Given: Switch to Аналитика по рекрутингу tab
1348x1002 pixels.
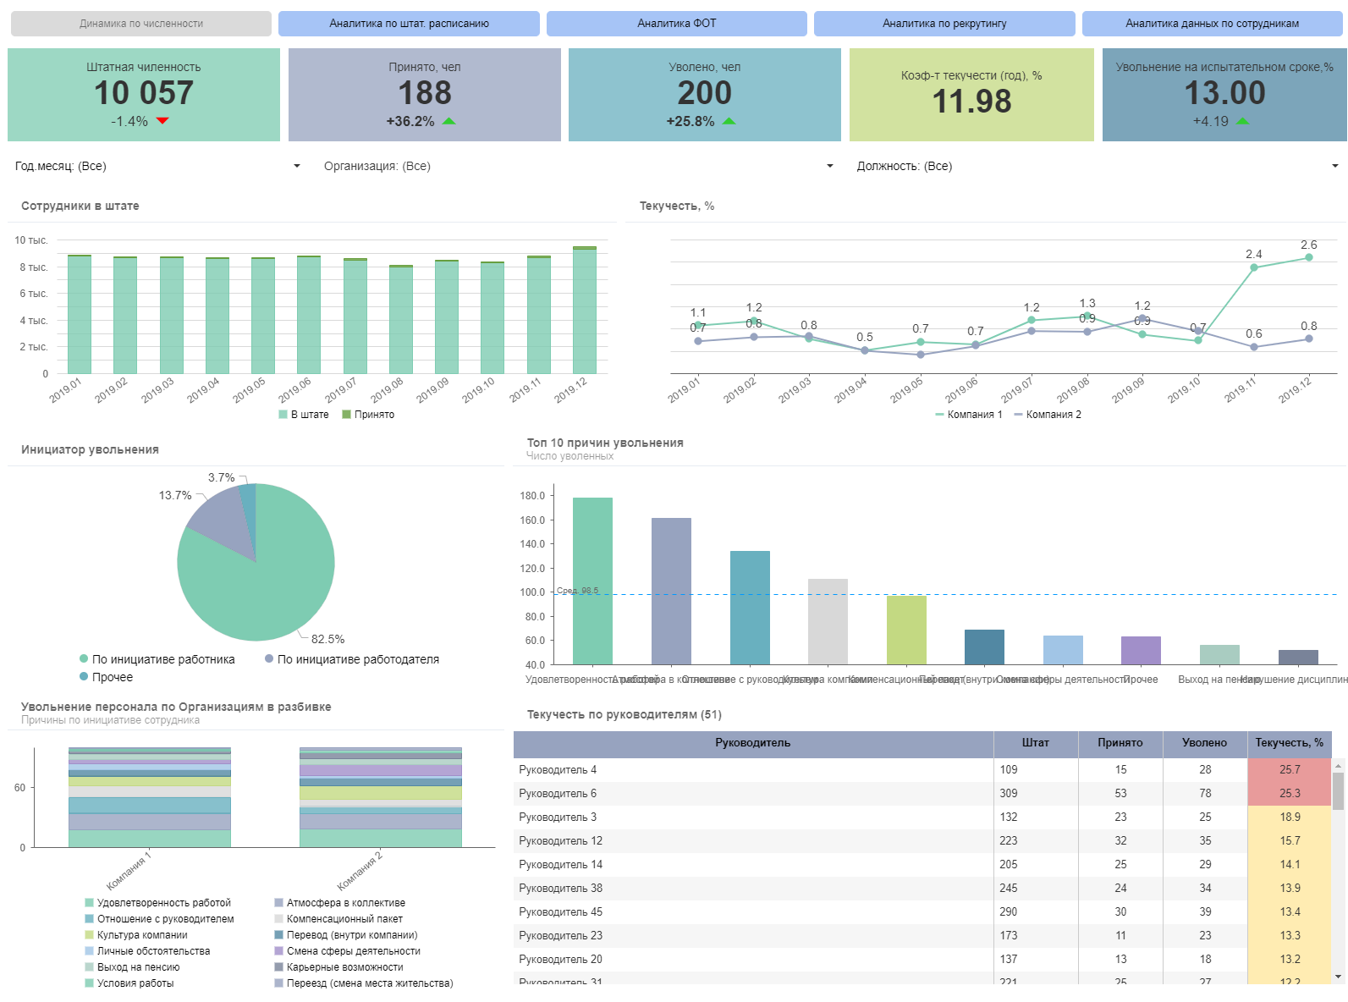Looking at the screenshot, I should point(944,24).
